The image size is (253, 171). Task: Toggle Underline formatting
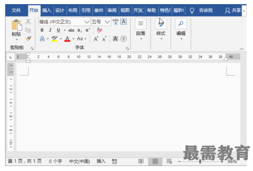coord(58,30)
